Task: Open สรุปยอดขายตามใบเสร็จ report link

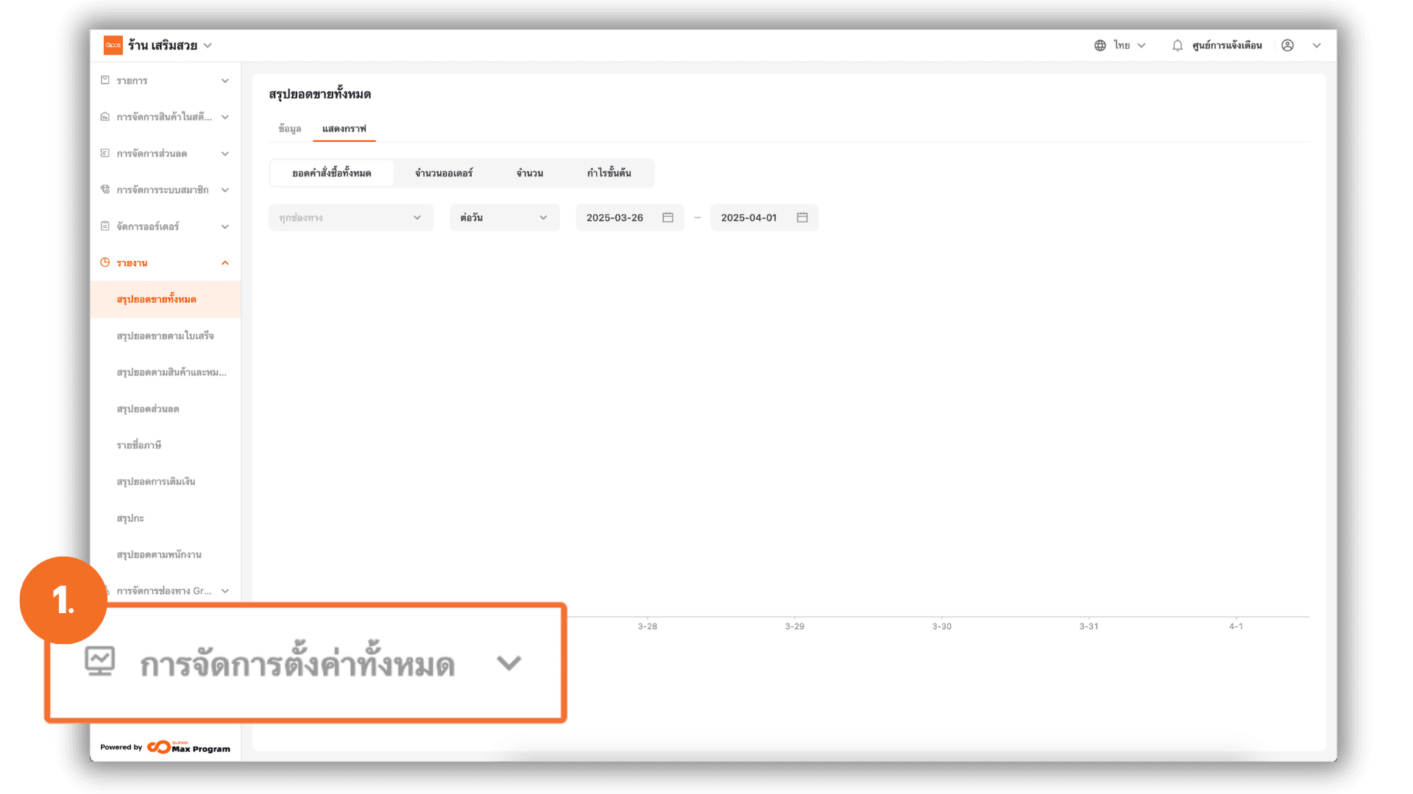Action: (165, 336)
